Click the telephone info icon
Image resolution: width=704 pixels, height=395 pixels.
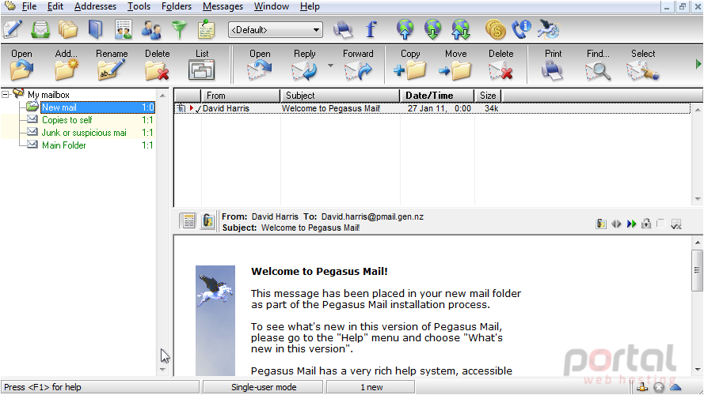tap(522, 29)
